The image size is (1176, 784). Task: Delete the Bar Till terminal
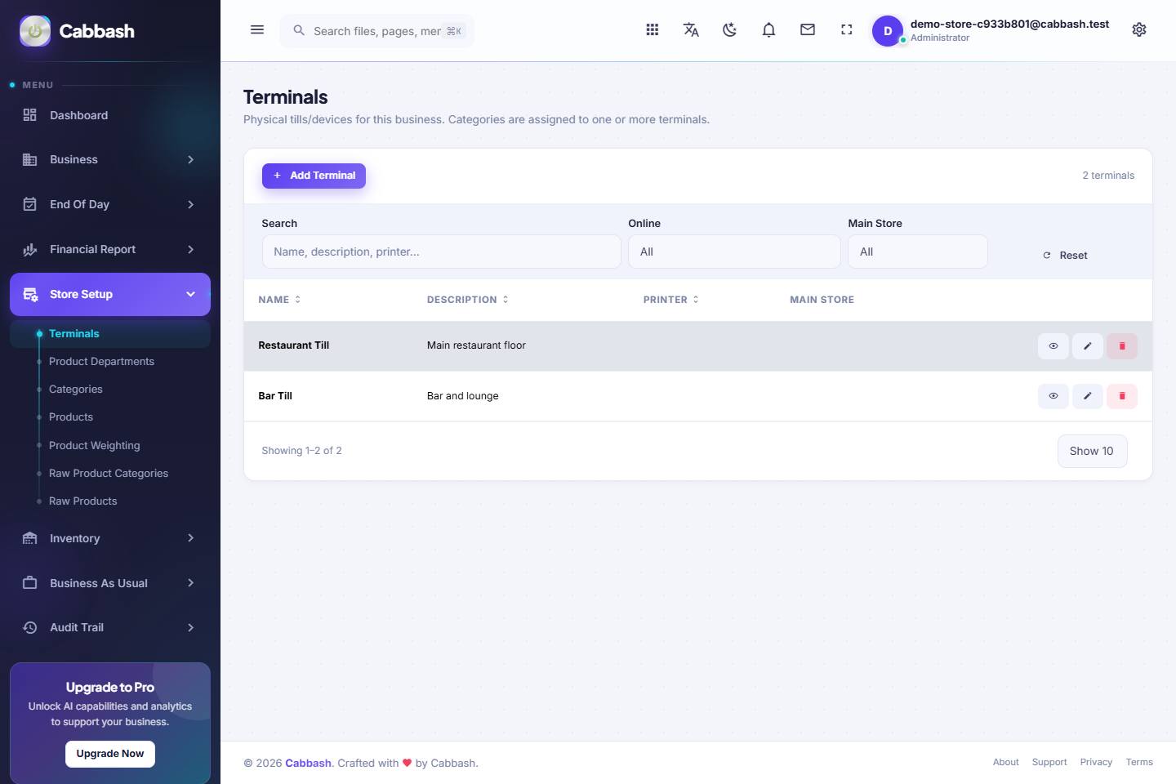(1122, 396)
